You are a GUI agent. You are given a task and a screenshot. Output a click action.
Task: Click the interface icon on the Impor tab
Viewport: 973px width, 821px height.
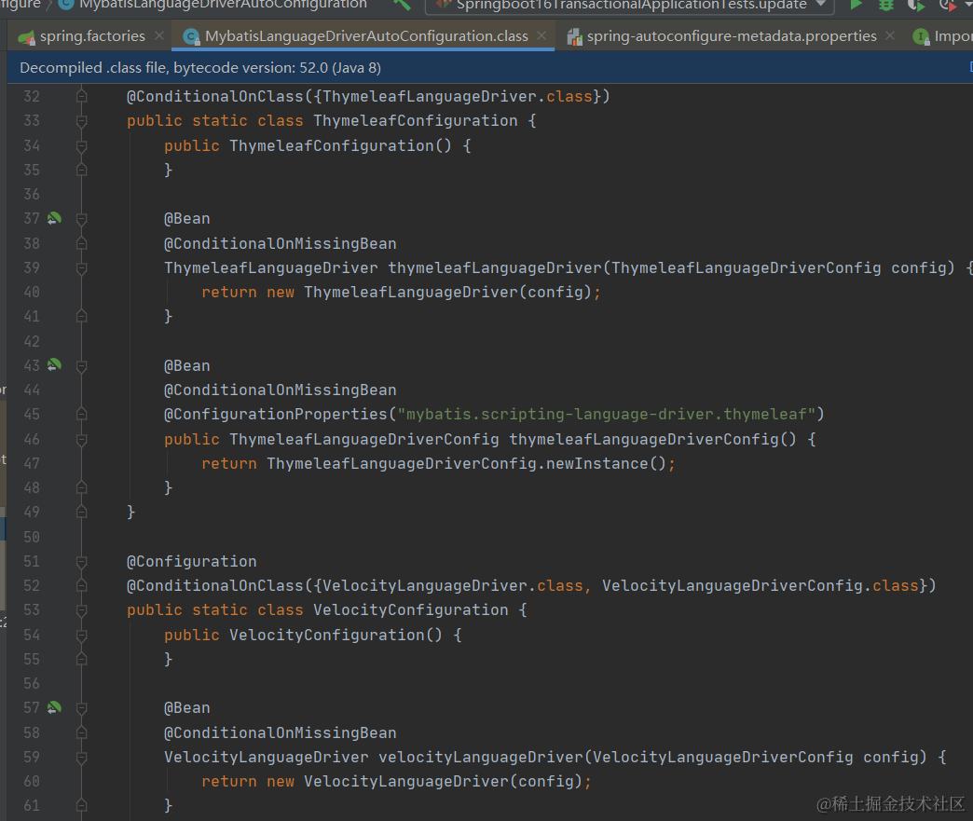[x=922, y=37]
